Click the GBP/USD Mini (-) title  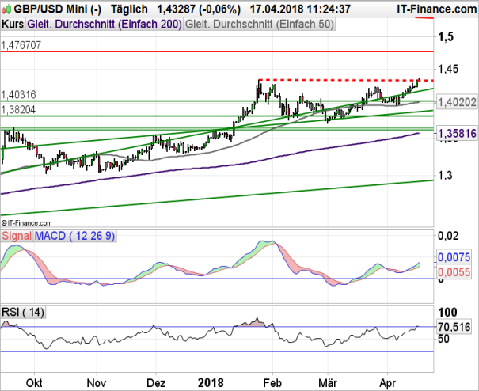(58, 9)
